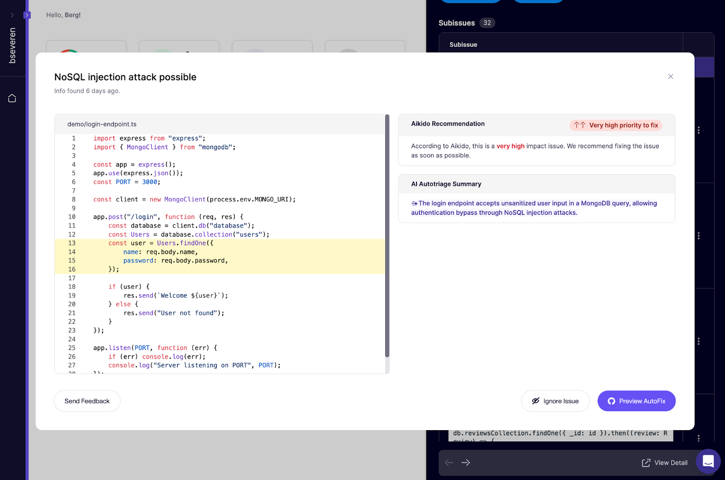Click the purple sidebar collapse toggle
The image size is (725, 480).
27,15
